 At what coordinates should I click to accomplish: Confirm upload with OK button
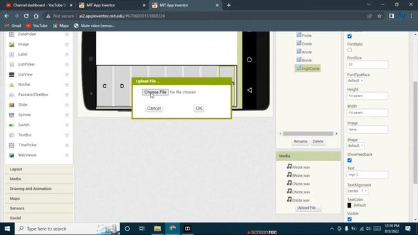pyautogui.click(x=199, y=108)
